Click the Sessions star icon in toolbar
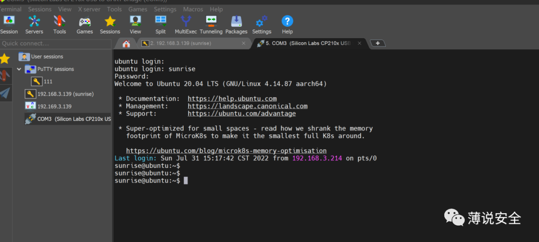 [110, 24]
